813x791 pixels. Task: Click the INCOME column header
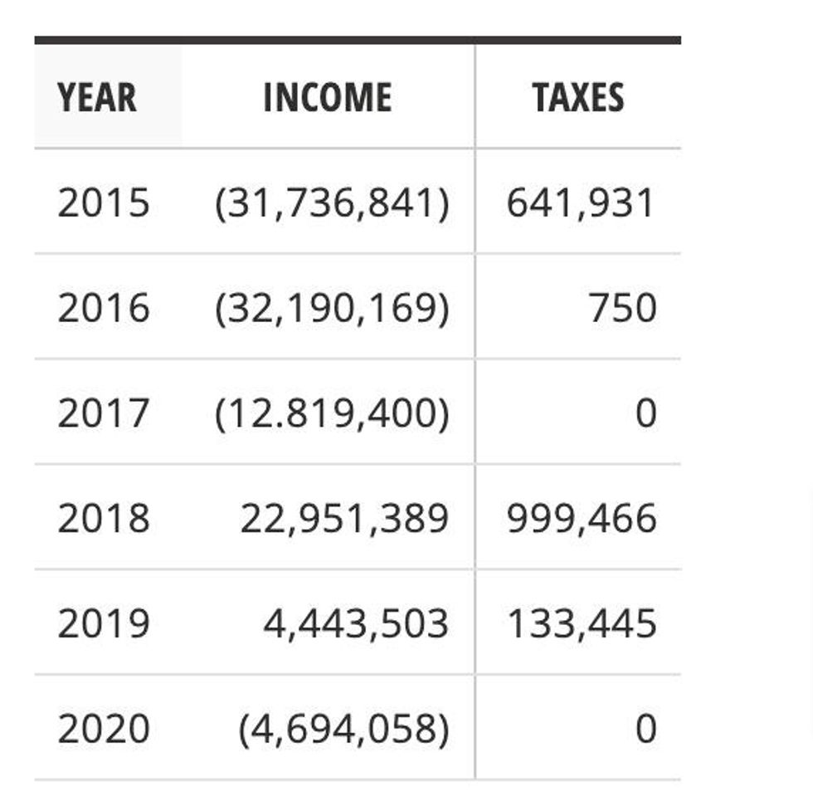[328, 98]
